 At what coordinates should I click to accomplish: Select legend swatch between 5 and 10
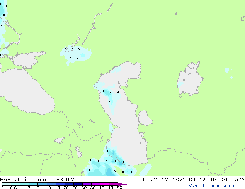(x=42, y=184)
